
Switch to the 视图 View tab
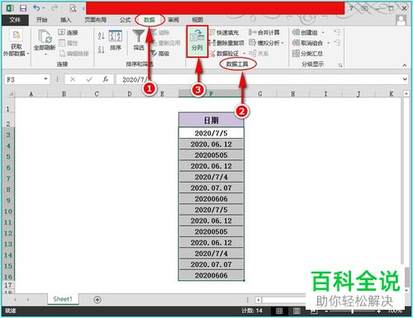[197, 20]
